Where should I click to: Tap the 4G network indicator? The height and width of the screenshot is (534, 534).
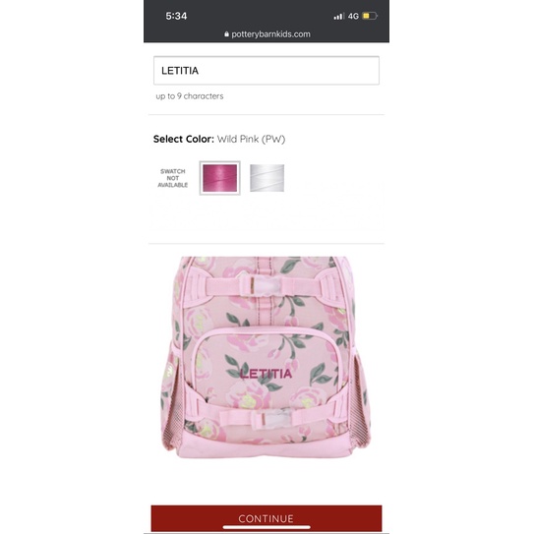353,16
